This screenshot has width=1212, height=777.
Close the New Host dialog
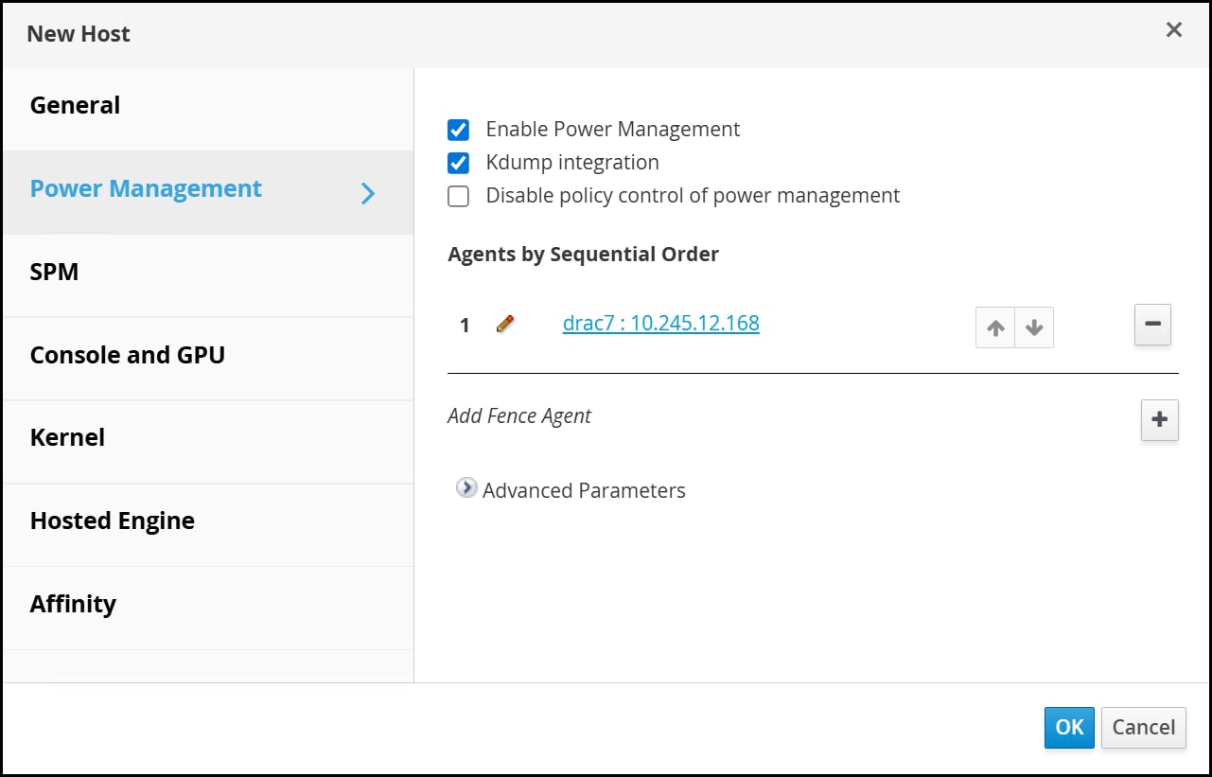coord(1174,30)
